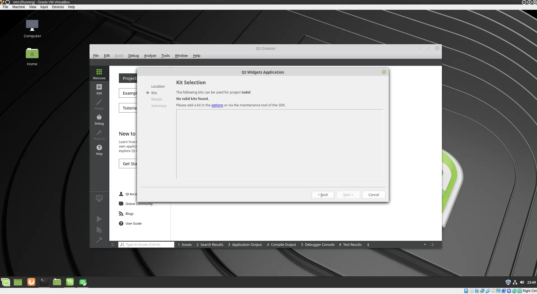Click the Tutorials button on Welcome page
The height and width of the screenshot is (294, 537).
pyautogui.click(x=128, y=108)
